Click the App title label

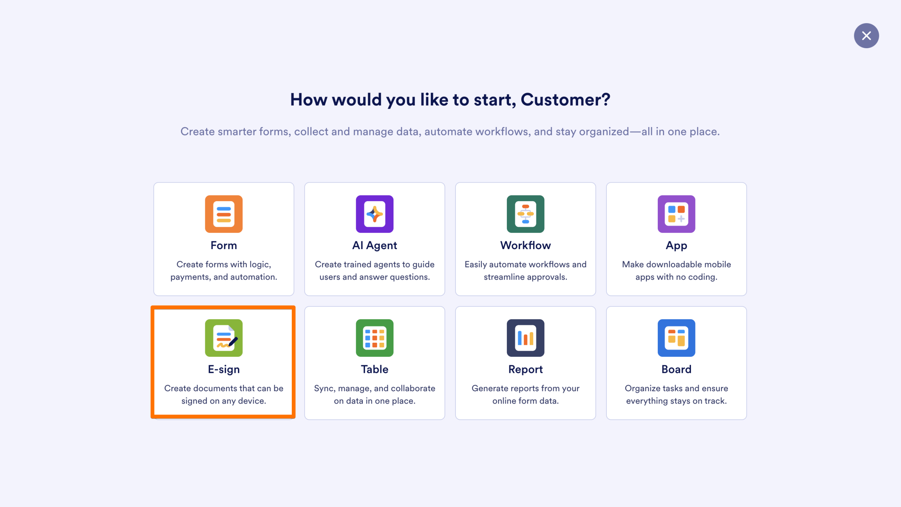click(676, 245)
